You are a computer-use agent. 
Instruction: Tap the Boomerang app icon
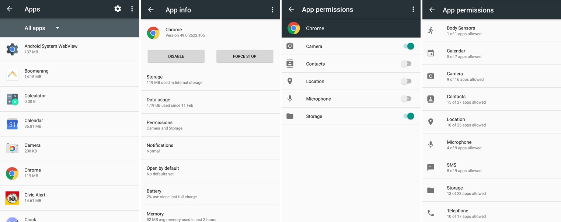pyautogui.click(x=12, y=74)
